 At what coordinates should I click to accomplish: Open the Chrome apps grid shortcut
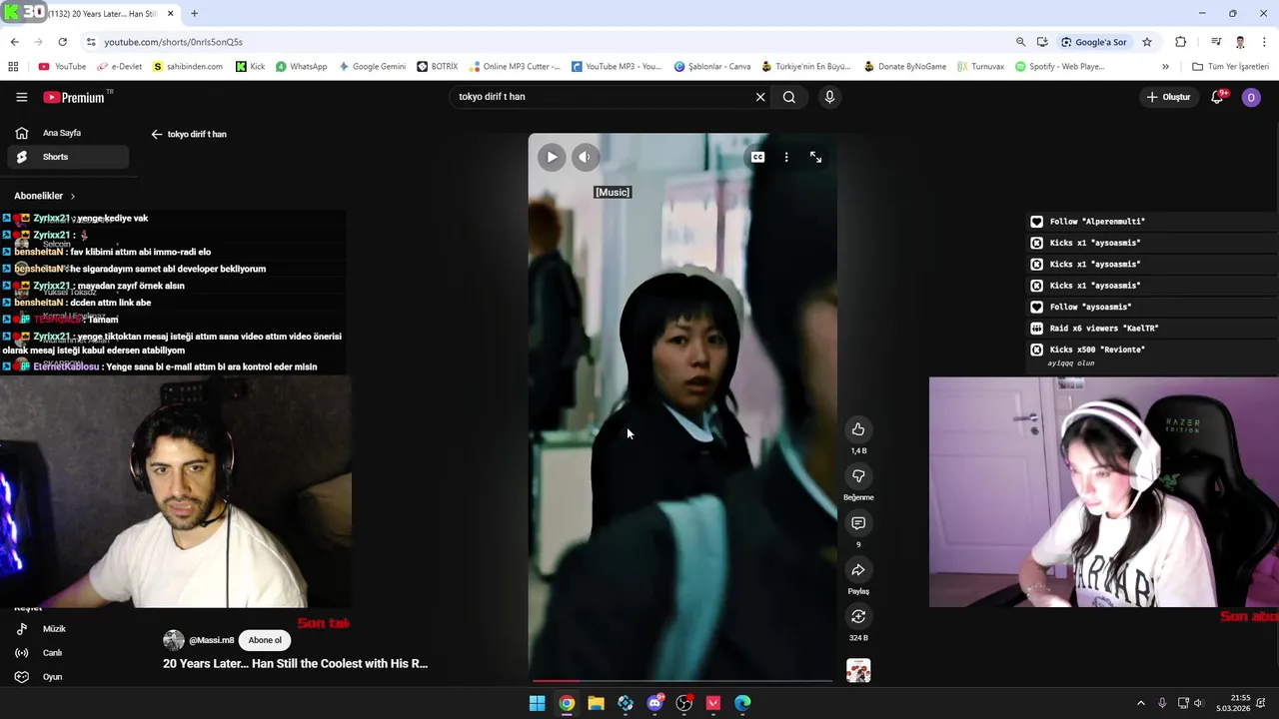coord(13,67)
